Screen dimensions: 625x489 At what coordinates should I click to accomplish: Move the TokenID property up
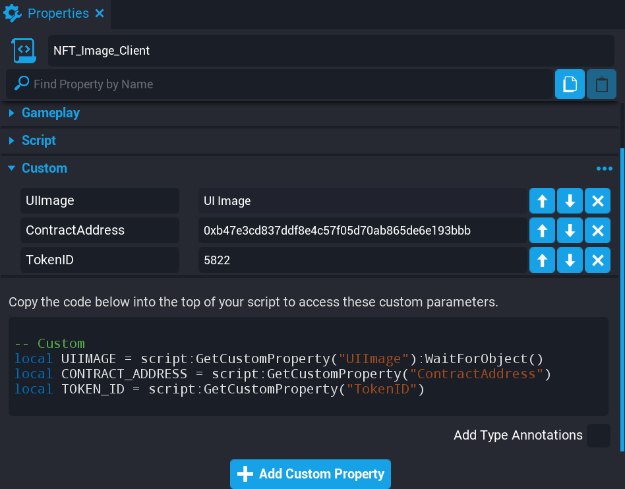pos(542,260)
